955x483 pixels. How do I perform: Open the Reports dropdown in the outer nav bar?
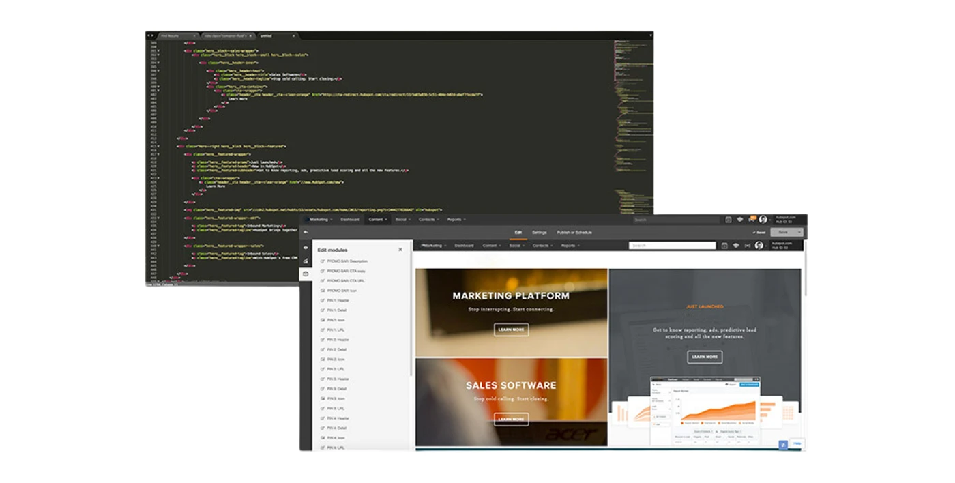456,220
